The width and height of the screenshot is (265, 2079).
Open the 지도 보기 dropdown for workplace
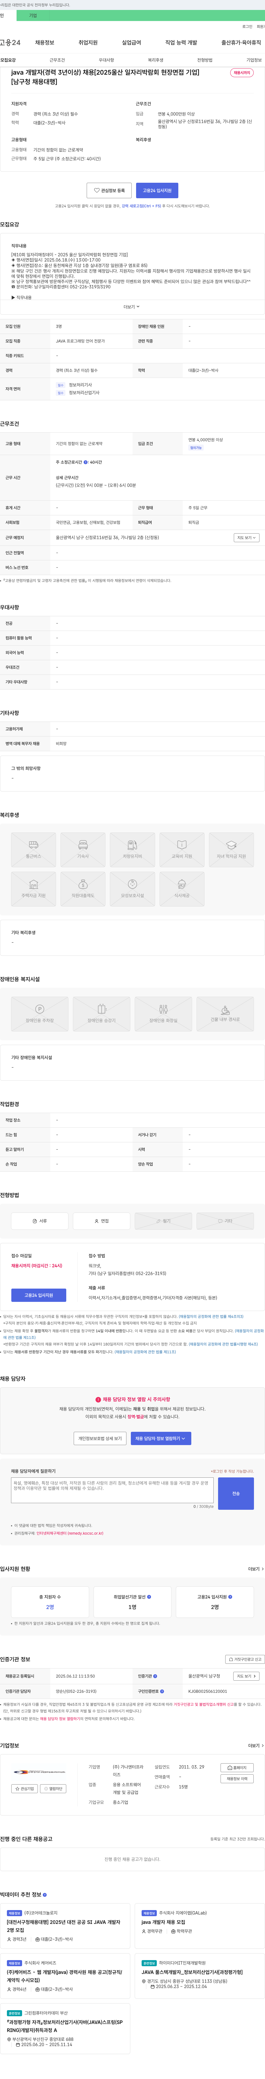point(247,537)
